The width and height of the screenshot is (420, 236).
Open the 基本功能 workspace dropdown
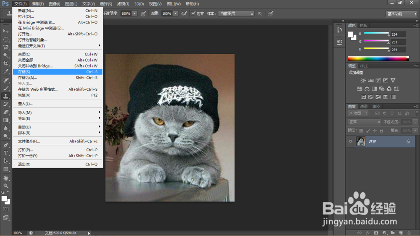point(402,14)
